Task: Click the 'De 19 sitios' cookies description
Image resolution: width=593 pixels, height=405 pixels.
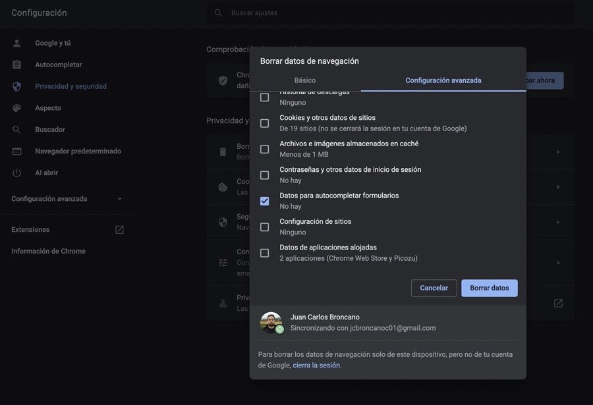Action: point(373,128)
